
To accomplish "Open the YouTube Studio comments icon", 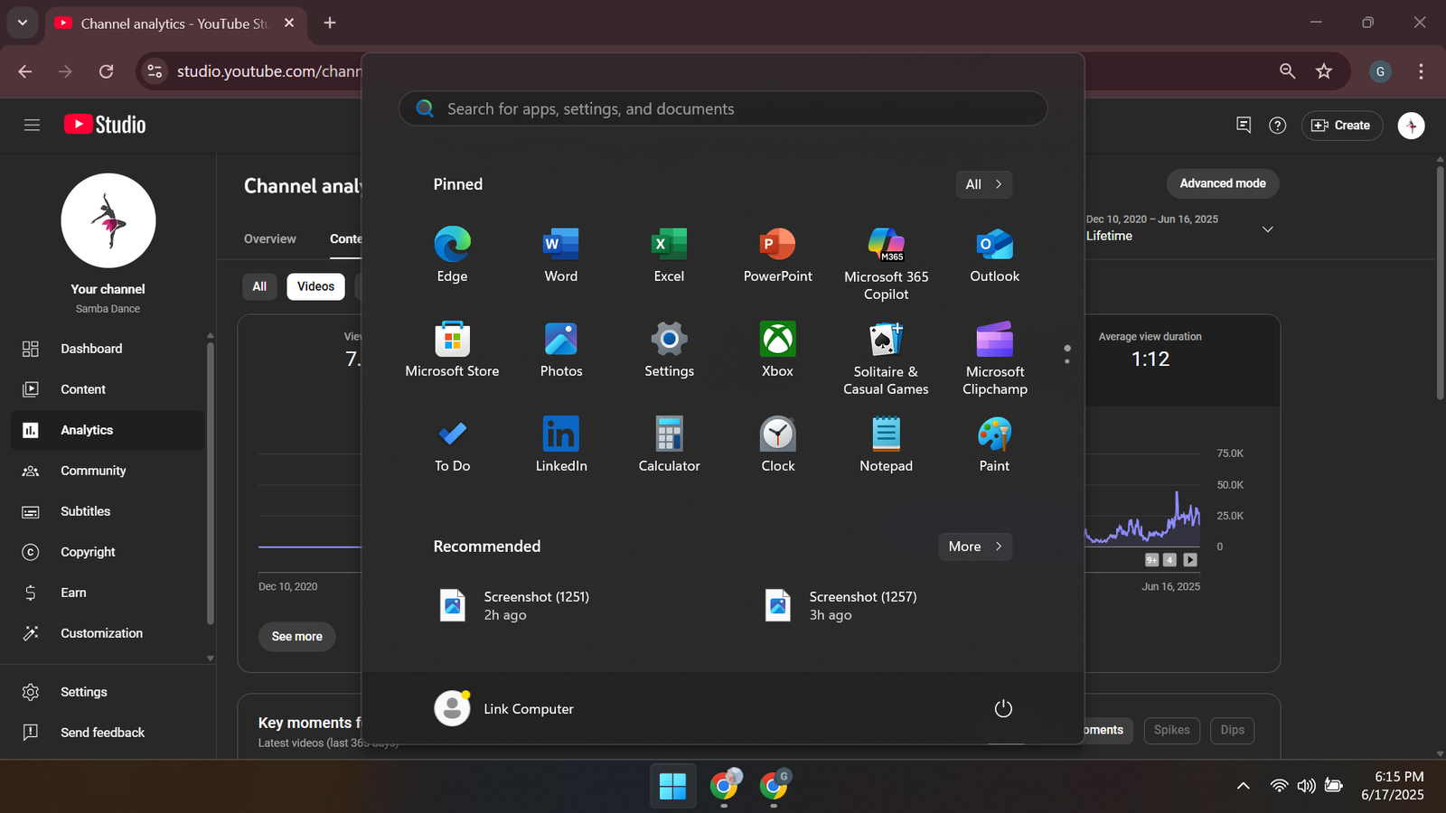I will click(1244, 126).
